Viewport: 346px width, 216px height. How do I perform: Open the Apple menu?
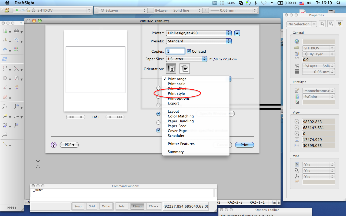point(7,3)
